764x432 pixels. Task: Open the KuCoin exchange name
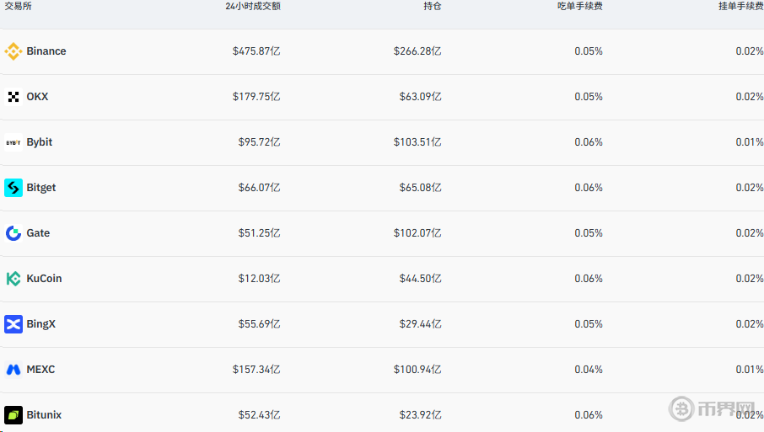(x=45, y=278)
